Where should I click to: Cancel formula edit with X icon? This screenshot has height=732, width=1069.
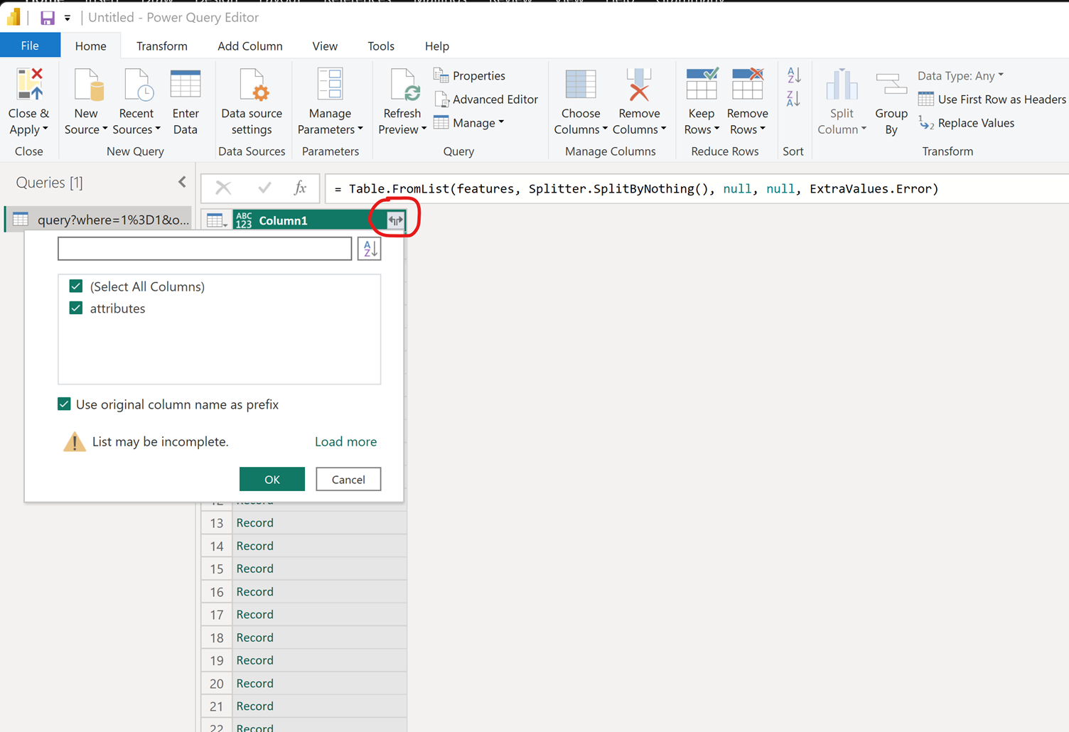223,188
